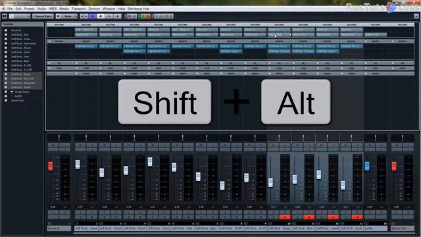This screenshot has height=237, width=421.
Task: Collapse the Group Tracks folder triangle
Action: [x=12, y=92]
